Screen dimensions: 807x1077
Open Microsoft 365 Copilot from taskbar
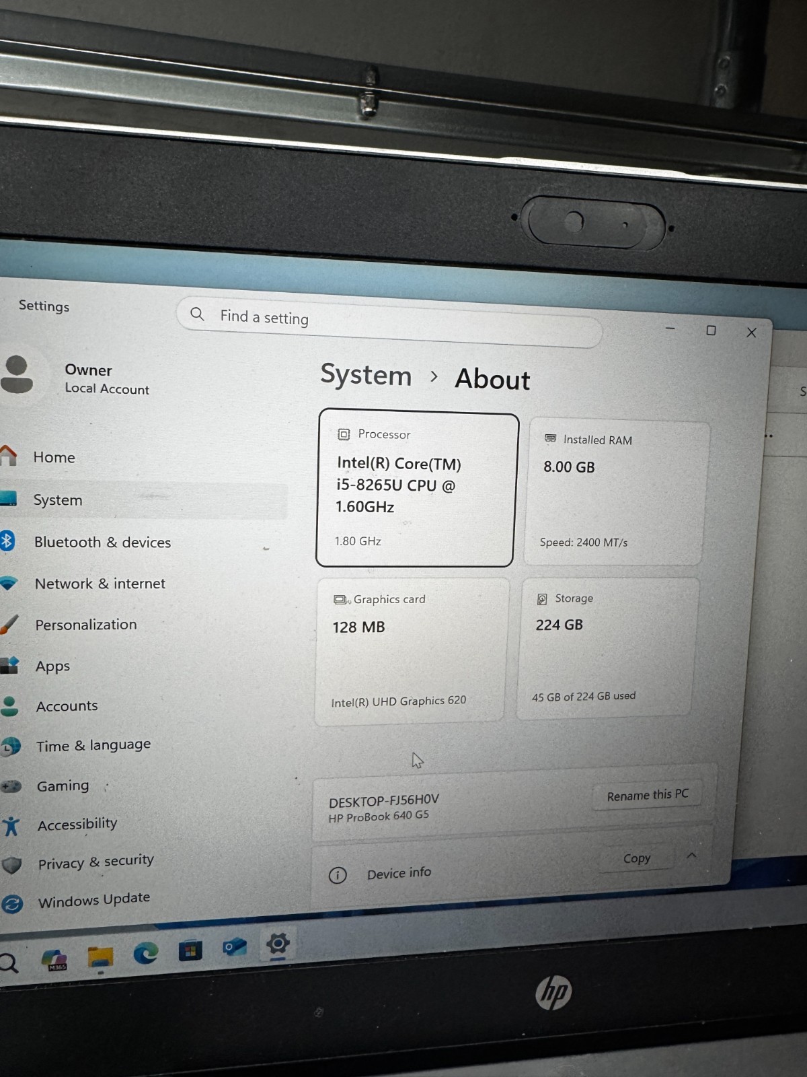(x=54, y=960)
